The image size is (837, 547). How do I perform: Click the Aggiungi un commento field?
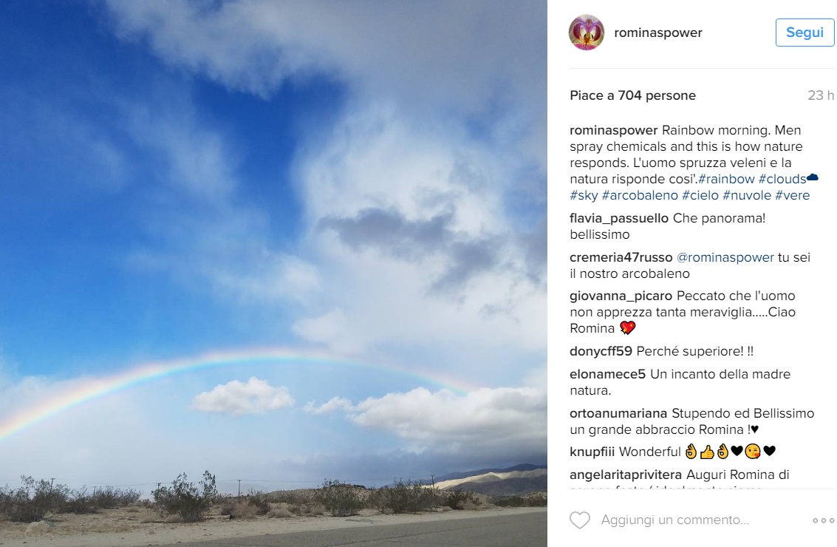click(674, 520)
